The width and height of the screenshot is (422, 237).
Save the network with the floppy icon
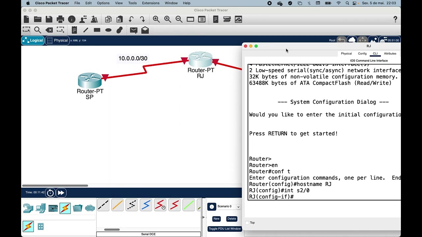[49, 19]
